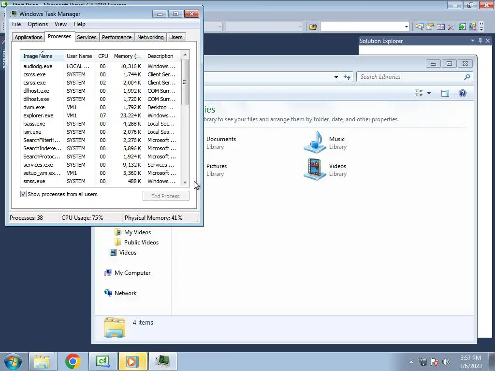Open the Windows Start menu orb
The width and height of the screenshot is (495, 371).
(x=13, y=361)
